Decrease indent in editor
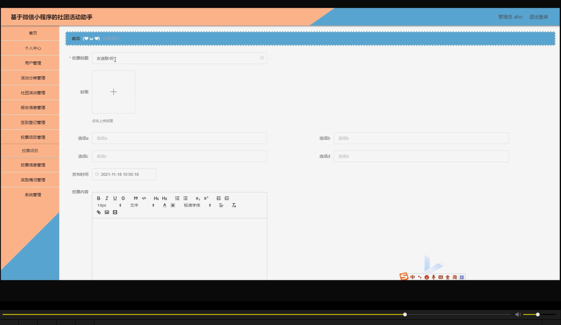The width and height of the screenshot is (561, 325). point(219,198)
